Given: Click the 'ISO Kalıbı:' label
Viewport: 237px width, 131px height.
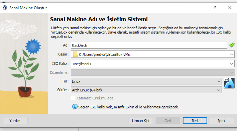Looking at the screenshot, I should (x=60, y=64).
